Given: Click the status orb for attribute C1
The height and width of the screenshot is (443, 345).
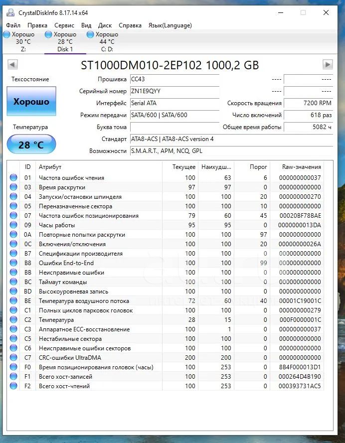Looking at the screenshot, I should point(13,310).
